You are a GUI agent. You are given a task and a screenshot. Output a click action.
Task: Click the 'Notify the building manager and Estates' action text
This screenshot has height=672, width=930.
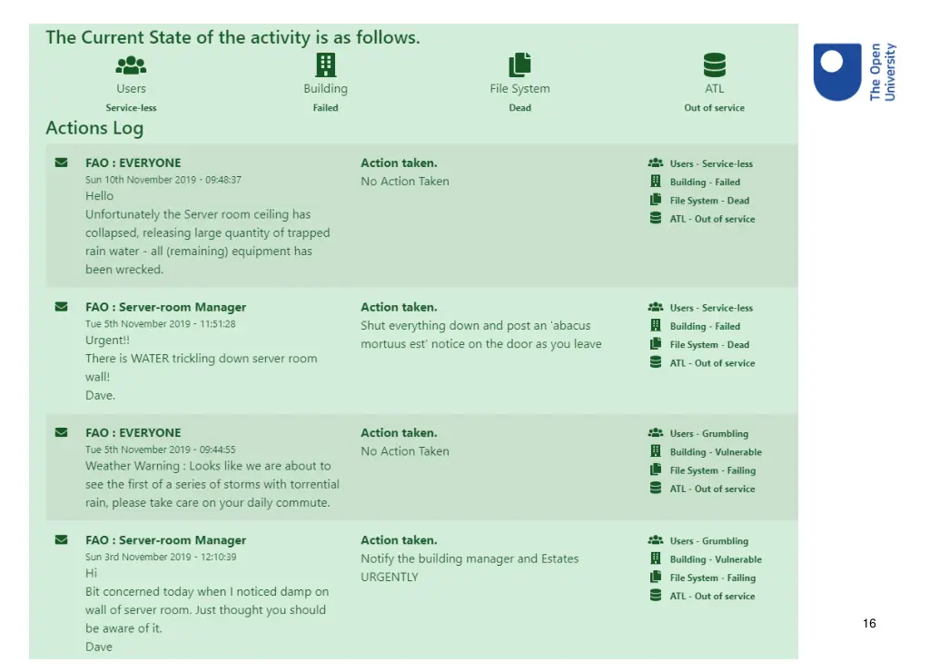(470, 558)
